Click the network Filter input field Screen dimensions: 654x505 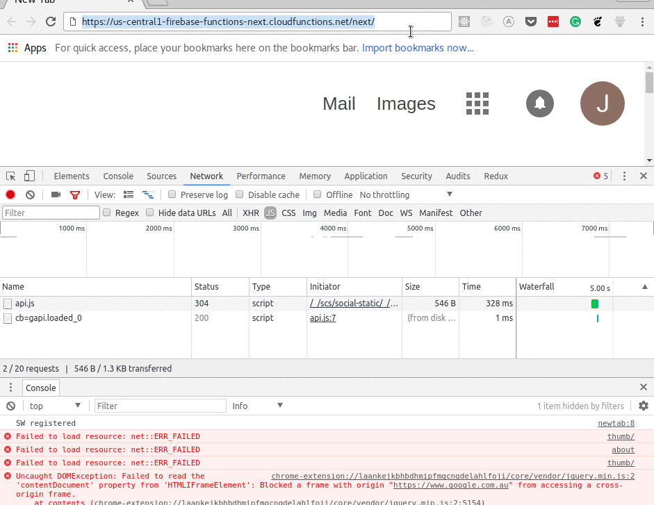51,213
